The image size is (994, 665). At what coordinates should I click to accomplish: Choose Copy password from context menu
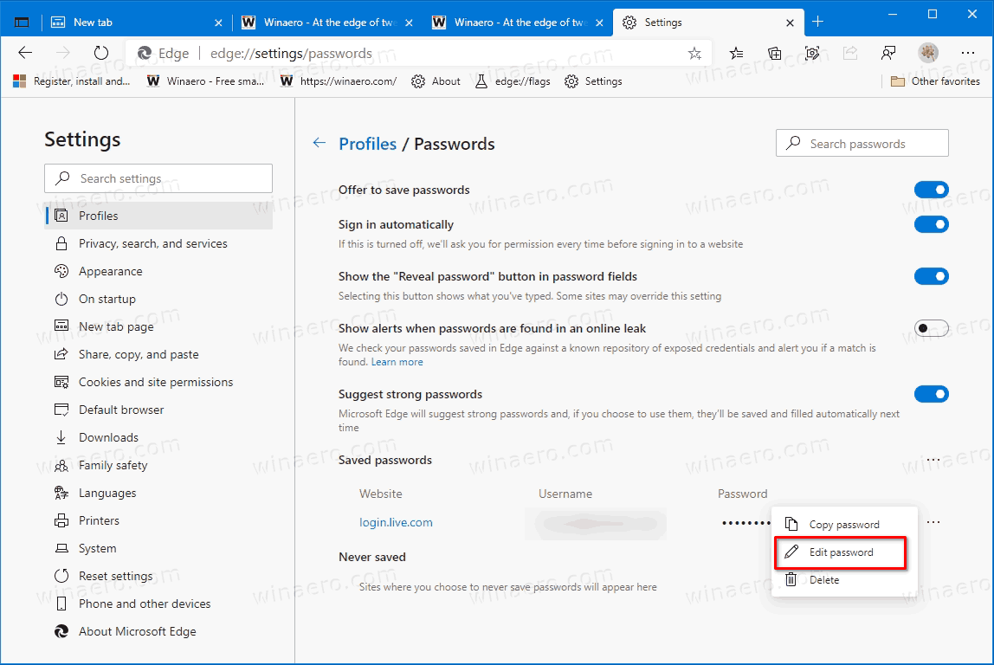coord(844,524)
